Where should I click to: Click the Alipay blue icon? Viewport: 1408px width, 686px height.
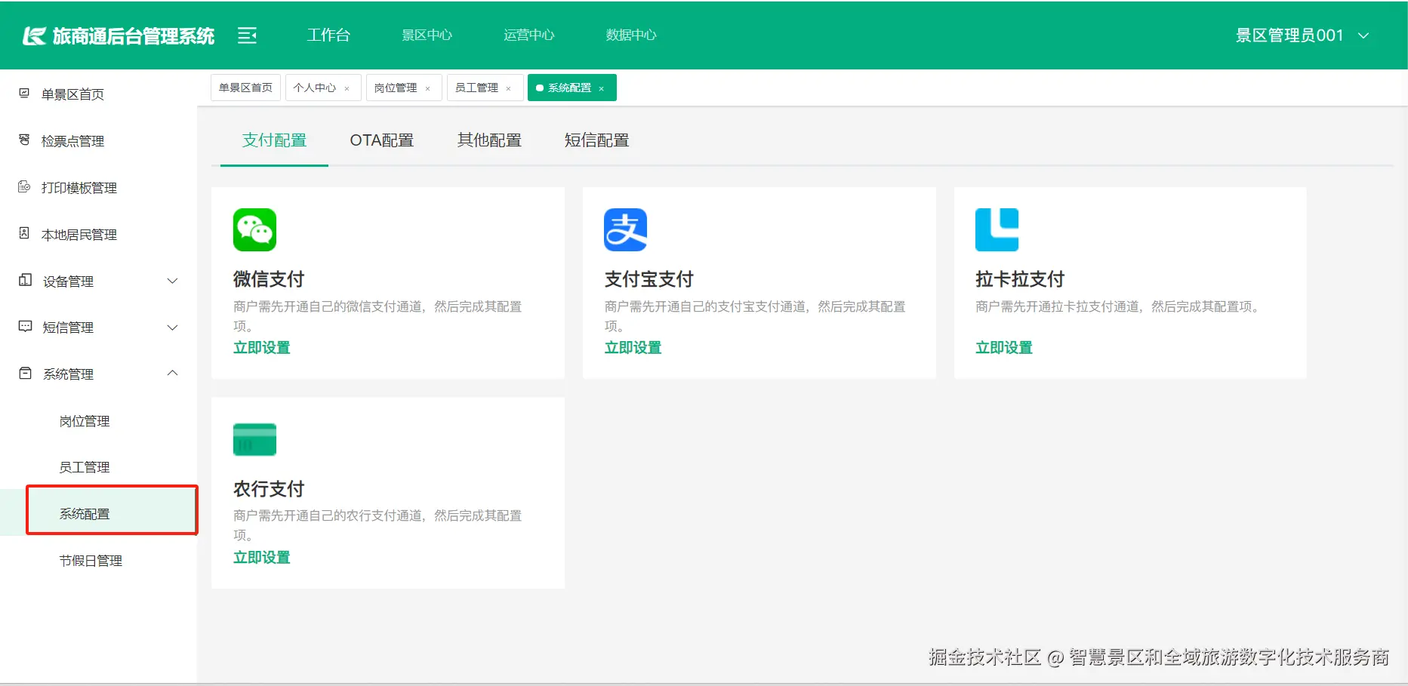pos(625,229)
